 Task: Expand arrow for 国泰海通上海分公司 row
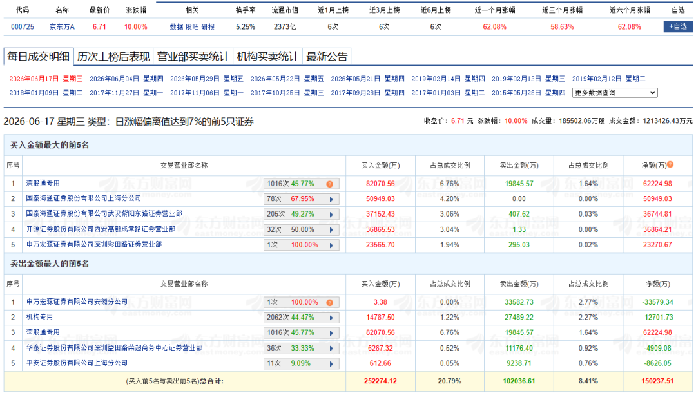coord(331,199)
